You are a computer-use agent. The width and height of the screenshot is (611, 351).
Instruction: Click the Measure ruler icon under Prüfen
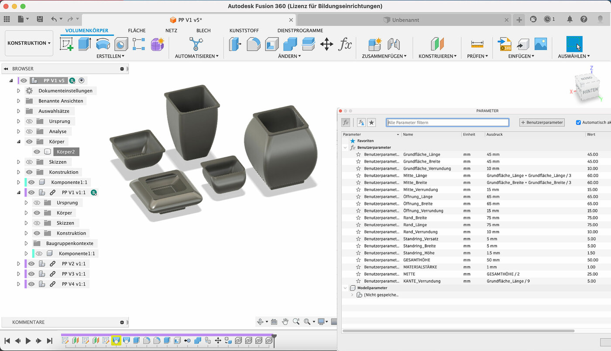point(477,44)
